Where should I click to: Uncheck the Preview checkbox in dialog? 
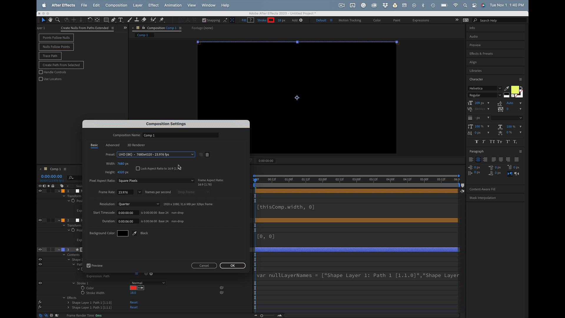tap(89, 266)
